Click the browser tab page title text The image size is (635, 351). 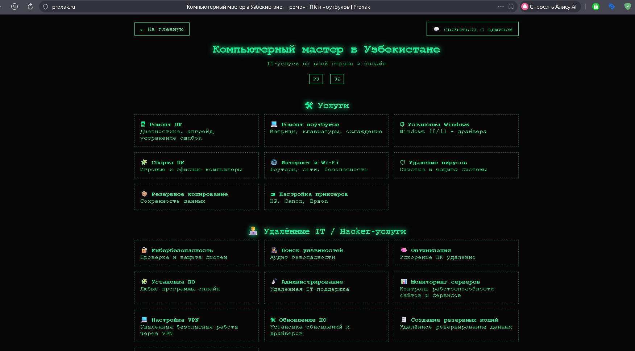[x=278, y=7]
